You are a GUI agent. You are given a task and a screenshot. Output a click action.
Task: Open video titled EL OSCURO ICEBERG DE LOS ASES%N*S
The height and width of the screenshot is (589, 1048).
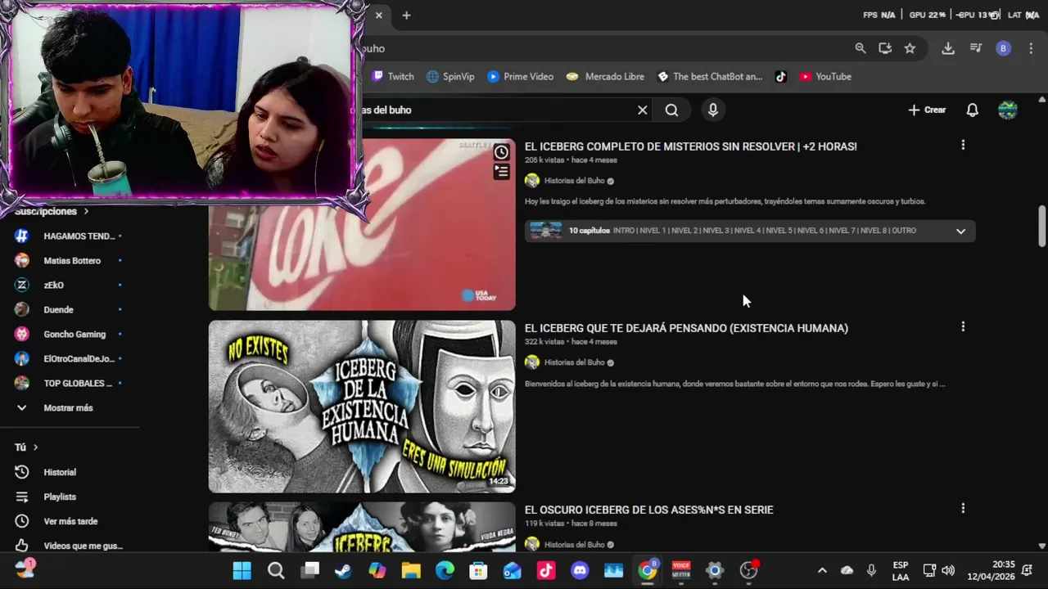pyautogui.click(x=648, y=510)
